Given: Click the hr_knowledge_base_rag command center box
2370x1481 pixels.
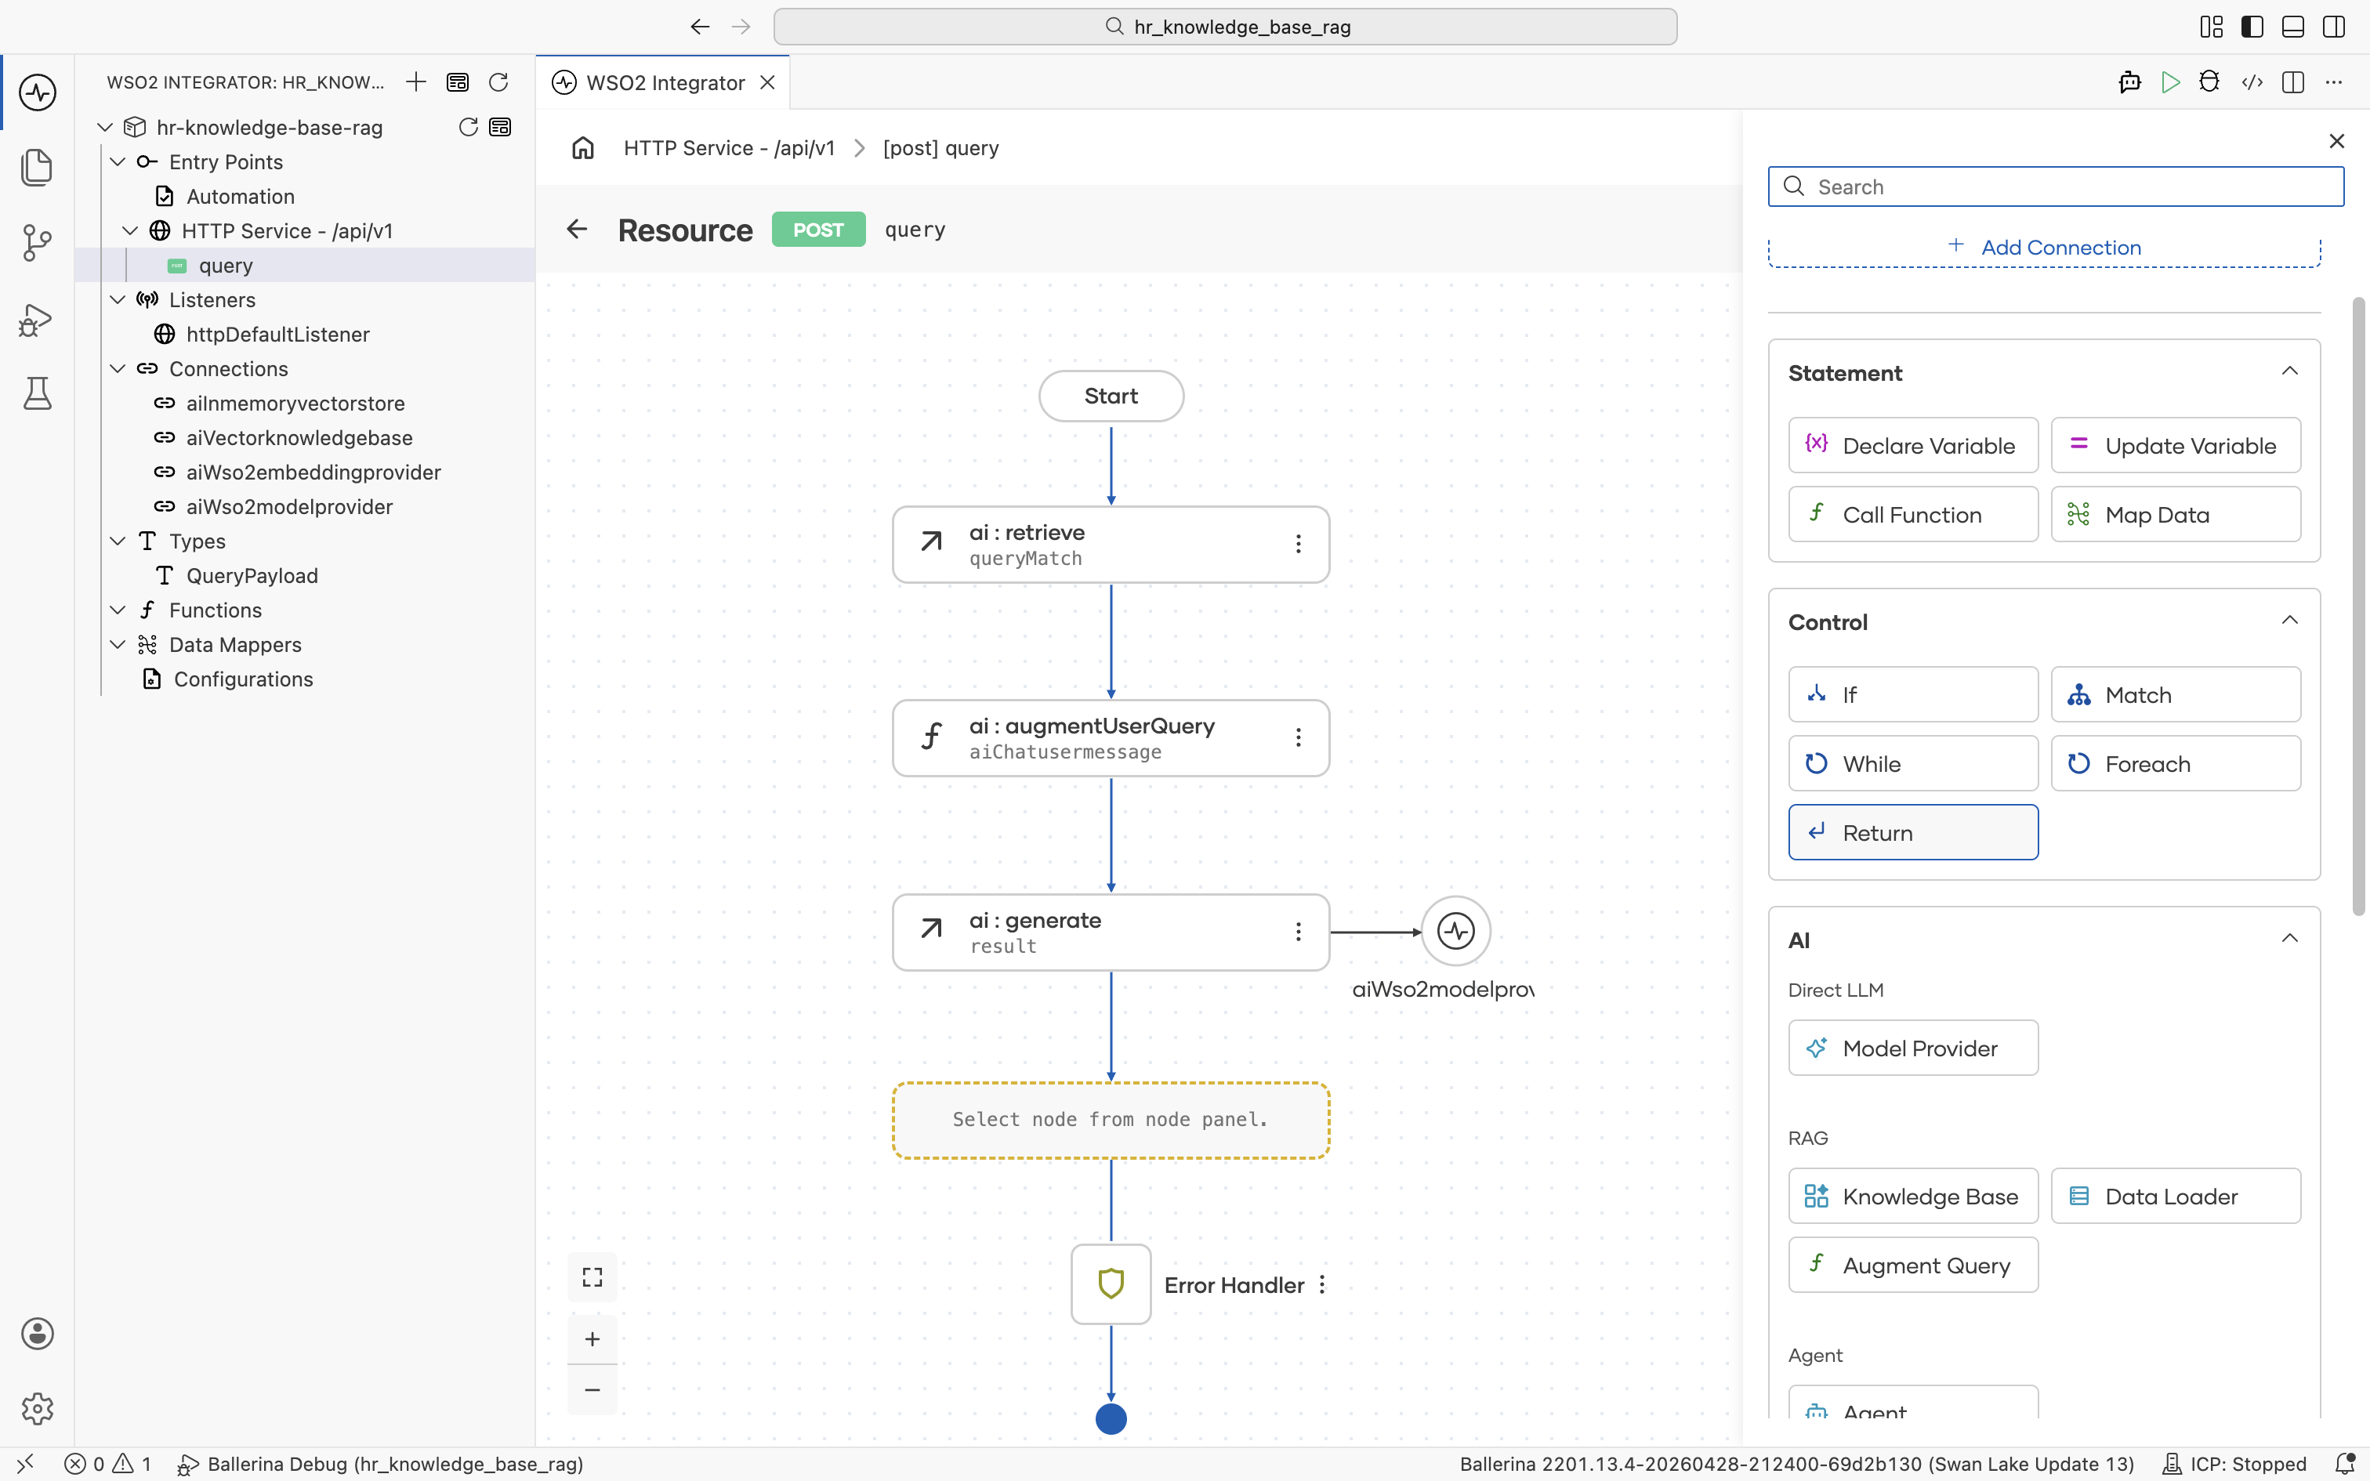Looking at the screenshot, I should [1225, 27].
